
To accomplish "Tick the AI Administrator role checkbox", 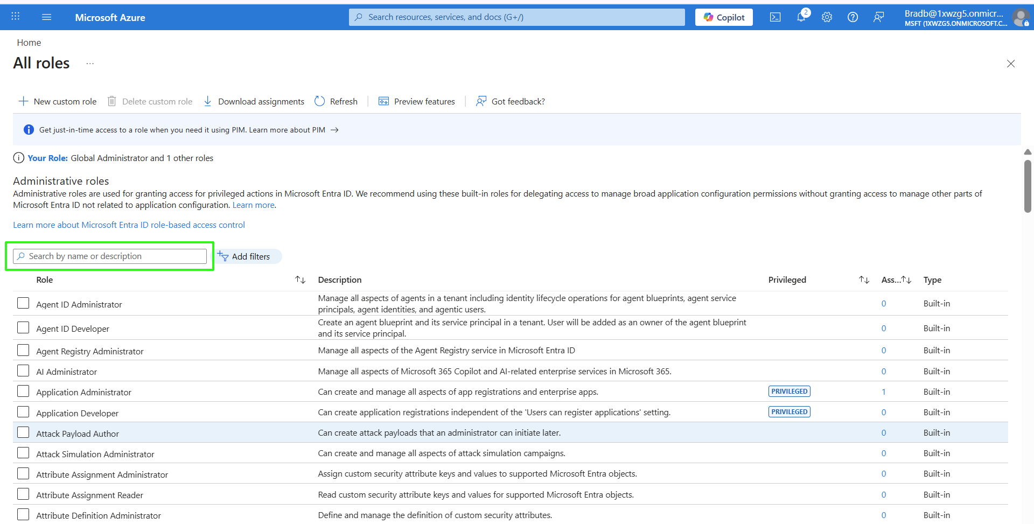I will click(x=23, y=371).
